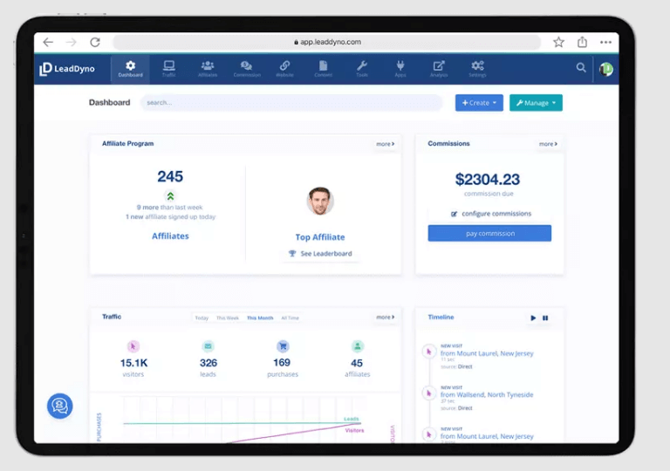Click the Wallsend timeline cursor marker
Screen dimensions: 670x471
[x=428, y=393]
